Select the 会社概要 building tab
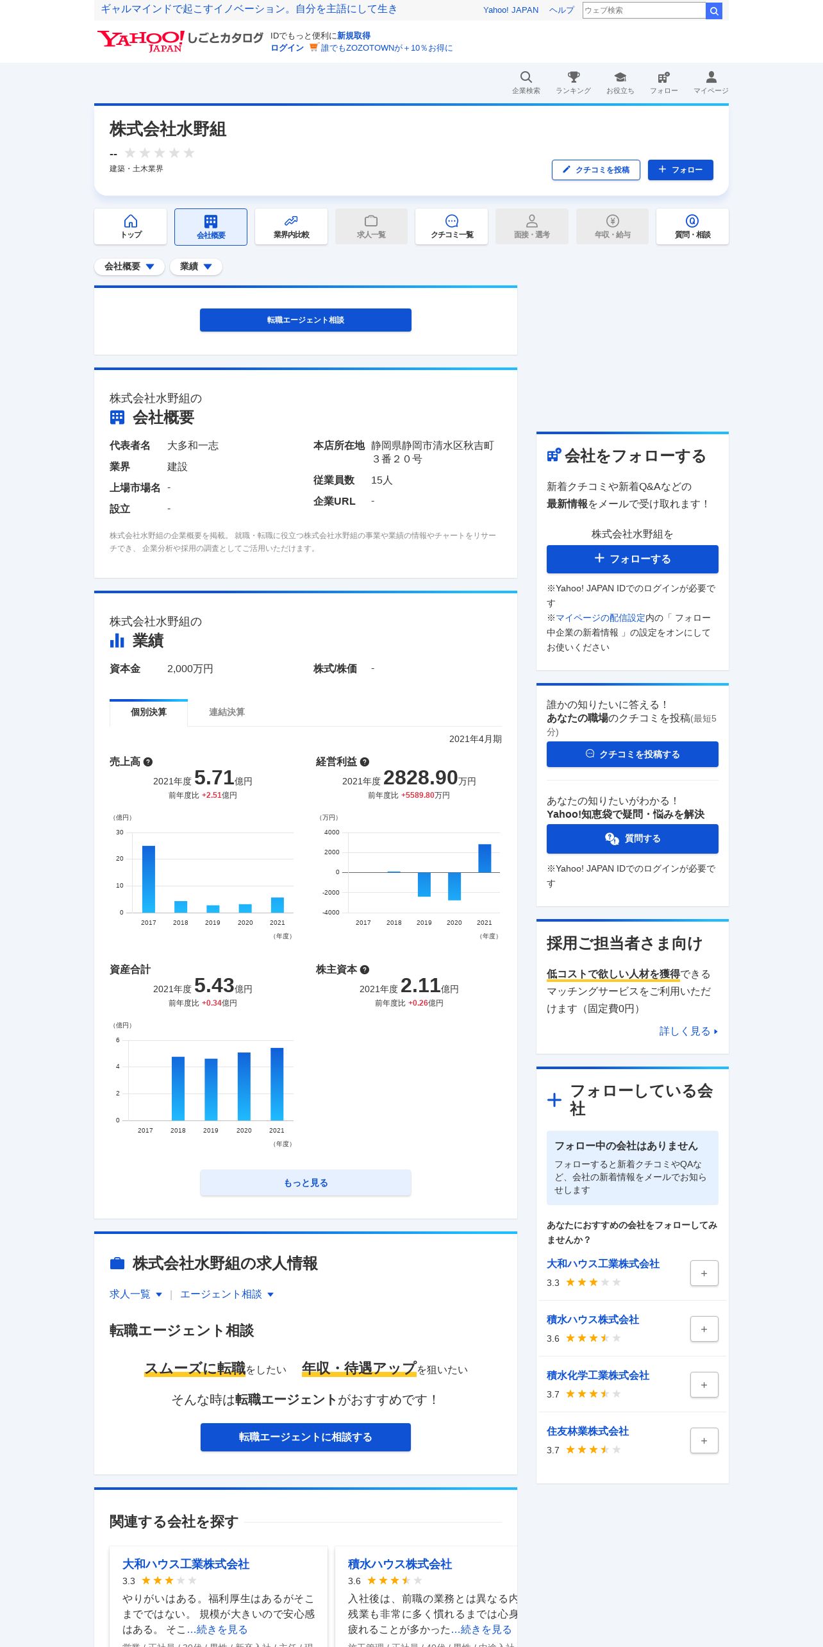This screenshot has width=823, height=1647. pos(211,226)
